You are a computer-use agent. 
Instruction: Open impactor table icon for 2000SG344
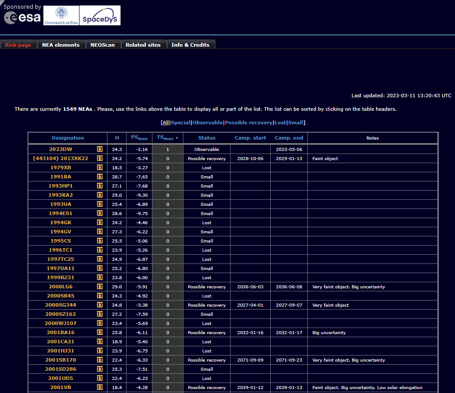coord(100,305)
